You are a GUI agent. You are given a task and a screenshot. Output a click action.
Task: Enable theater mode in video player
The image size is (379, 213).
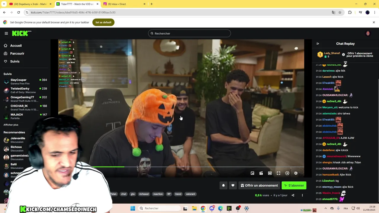pos(270,173)
